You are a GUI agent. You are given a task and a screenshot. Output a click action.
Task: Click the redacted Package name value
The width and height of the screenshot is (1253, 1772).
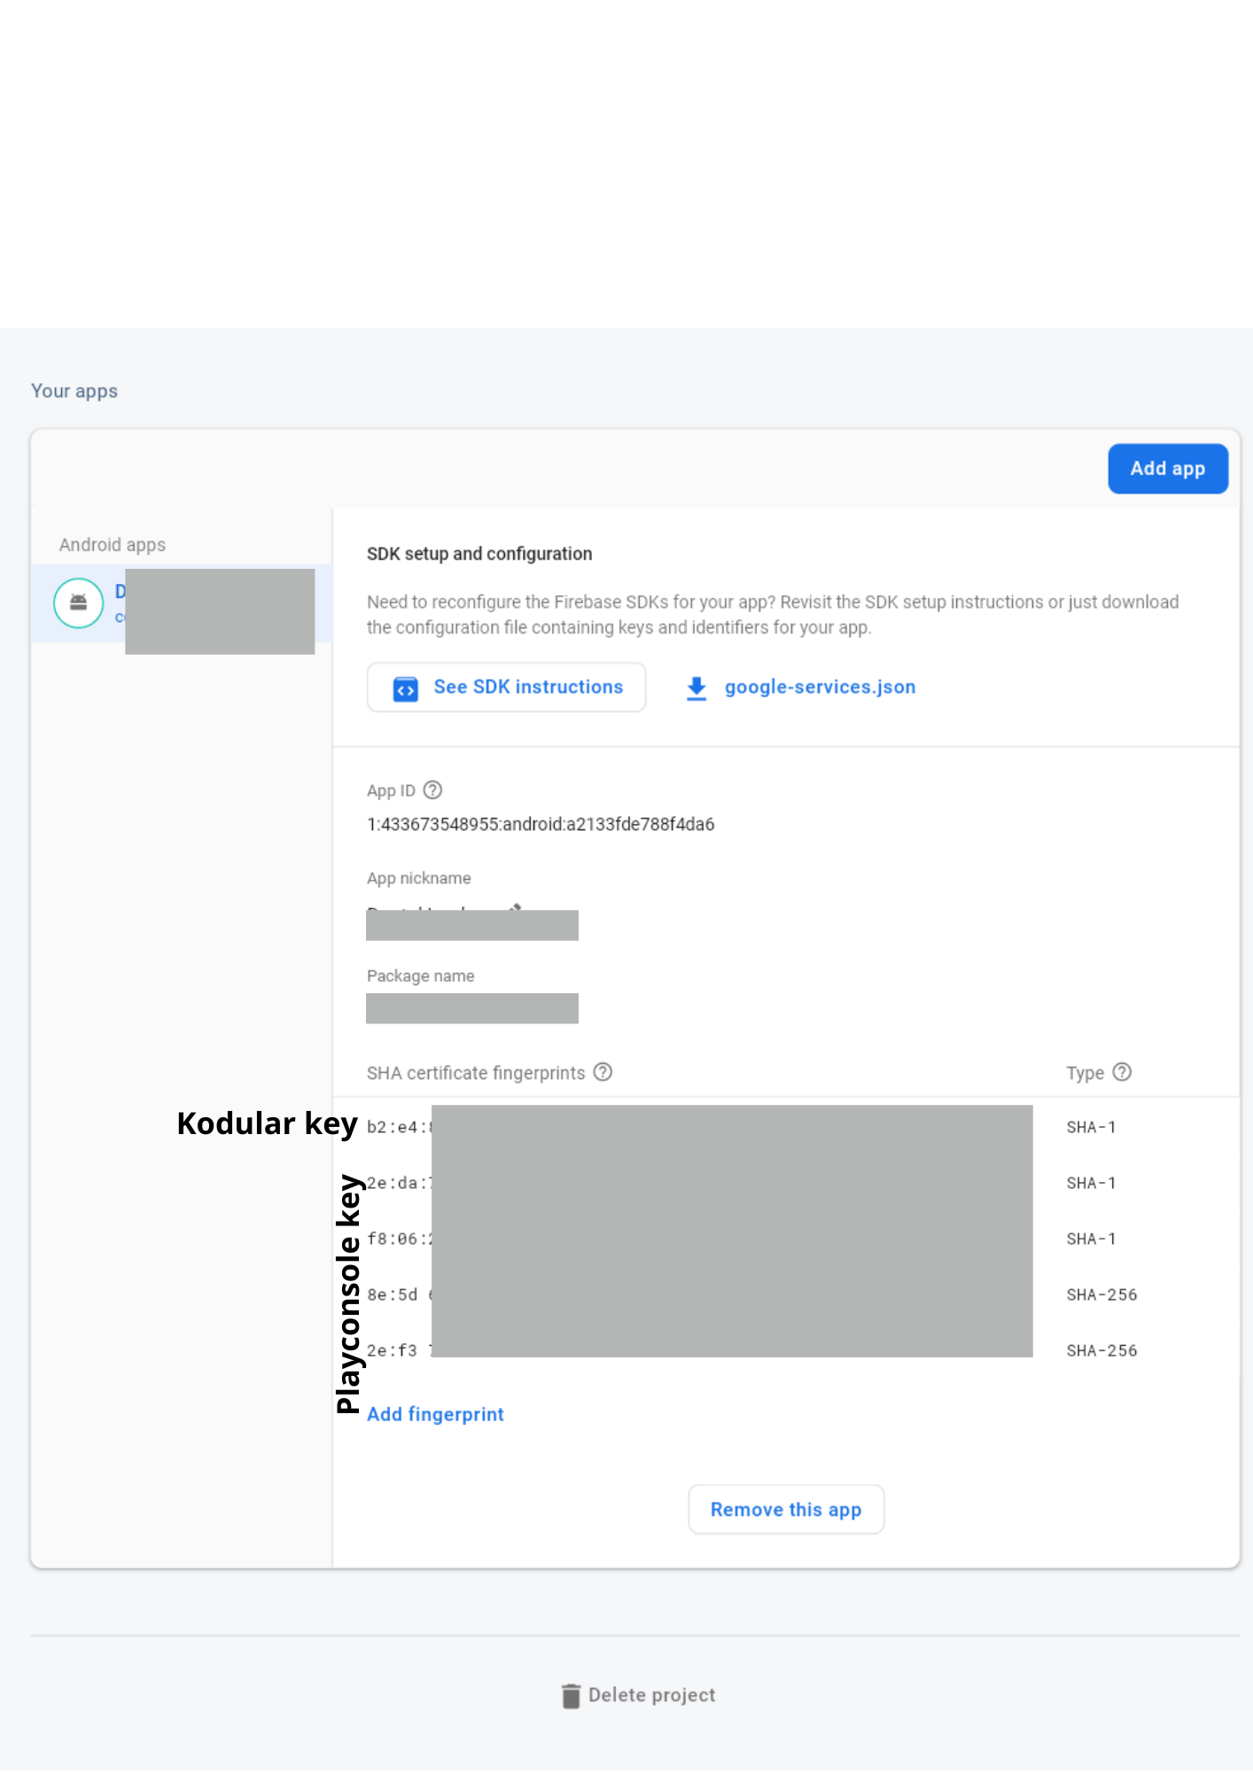pyautogui.click(x=471, y=1008)
